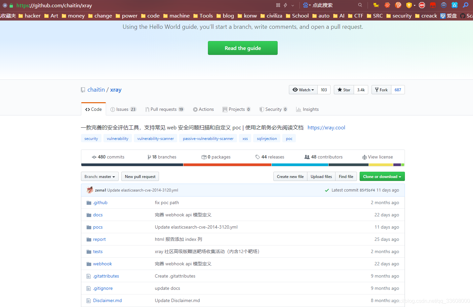The width and height of the screenshot is (473, 307).
Task: Open the .gitattributes file
Action: pyautogui.click(x=106, y=276)
